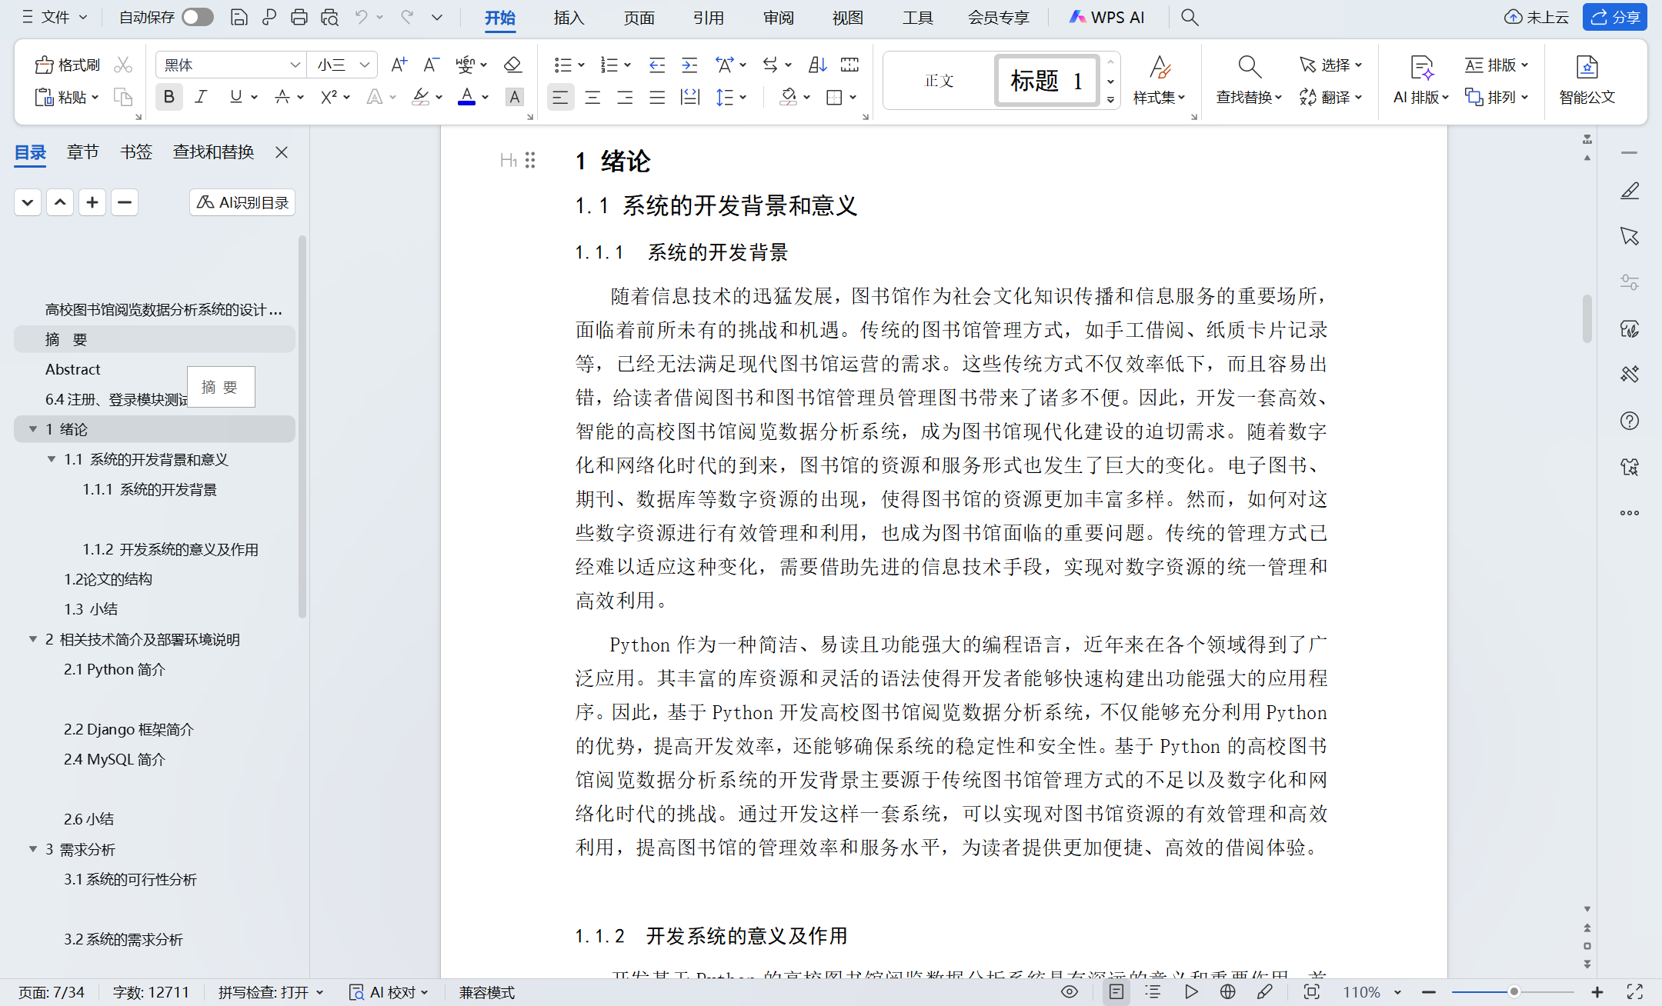Viewport: 1662px width, 1006px height.
Task: Center align the paragraph
Action: coord(592,97)
